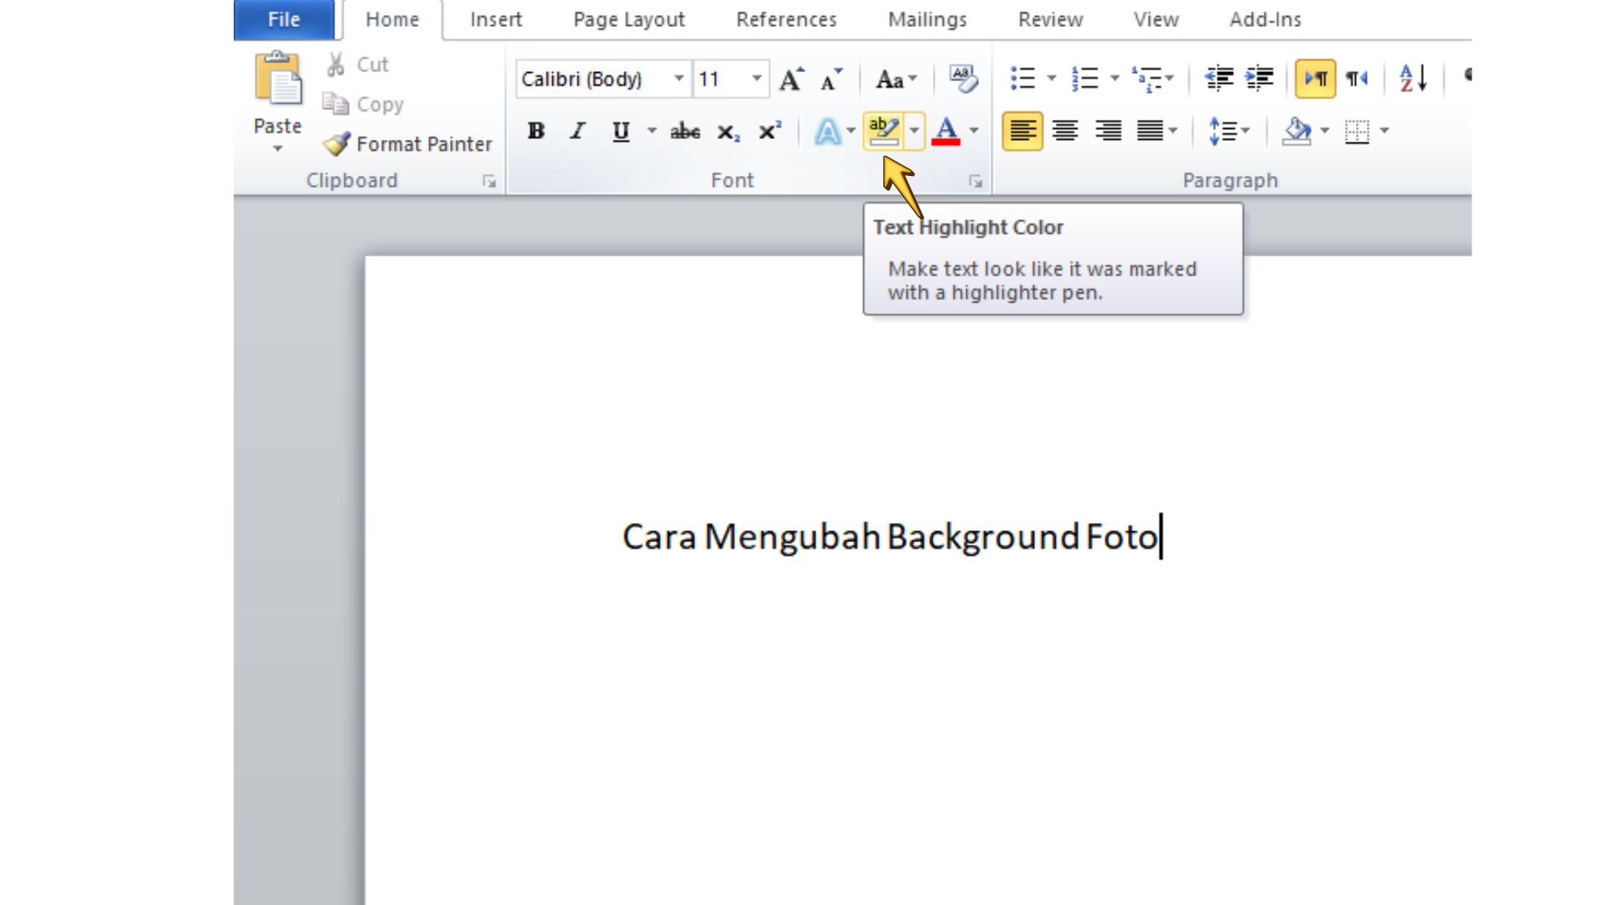This screenshot has width=1609, height=905.
Task: Expand the Text Highlight Color dropdown arrow
Action: [x=914, y=132]
